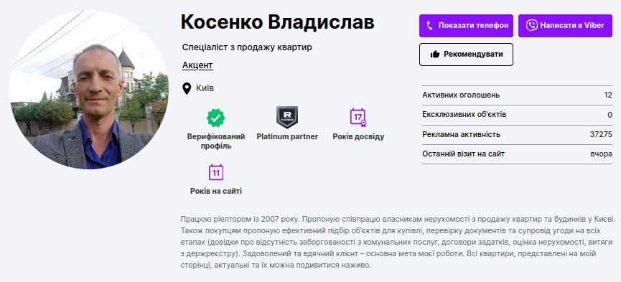The height and width of the screenshot is (282, 621).
Task: Click the Viber logo icon
Action: [531, 26]
